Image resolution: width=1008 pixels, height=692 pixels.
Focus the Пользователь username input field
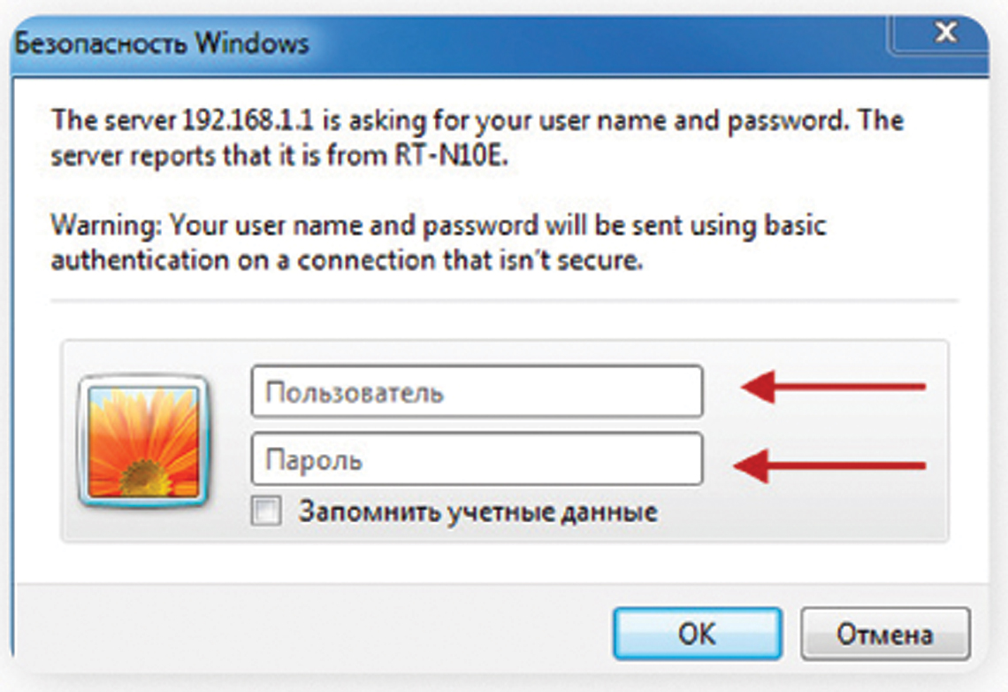coord(477,391)
